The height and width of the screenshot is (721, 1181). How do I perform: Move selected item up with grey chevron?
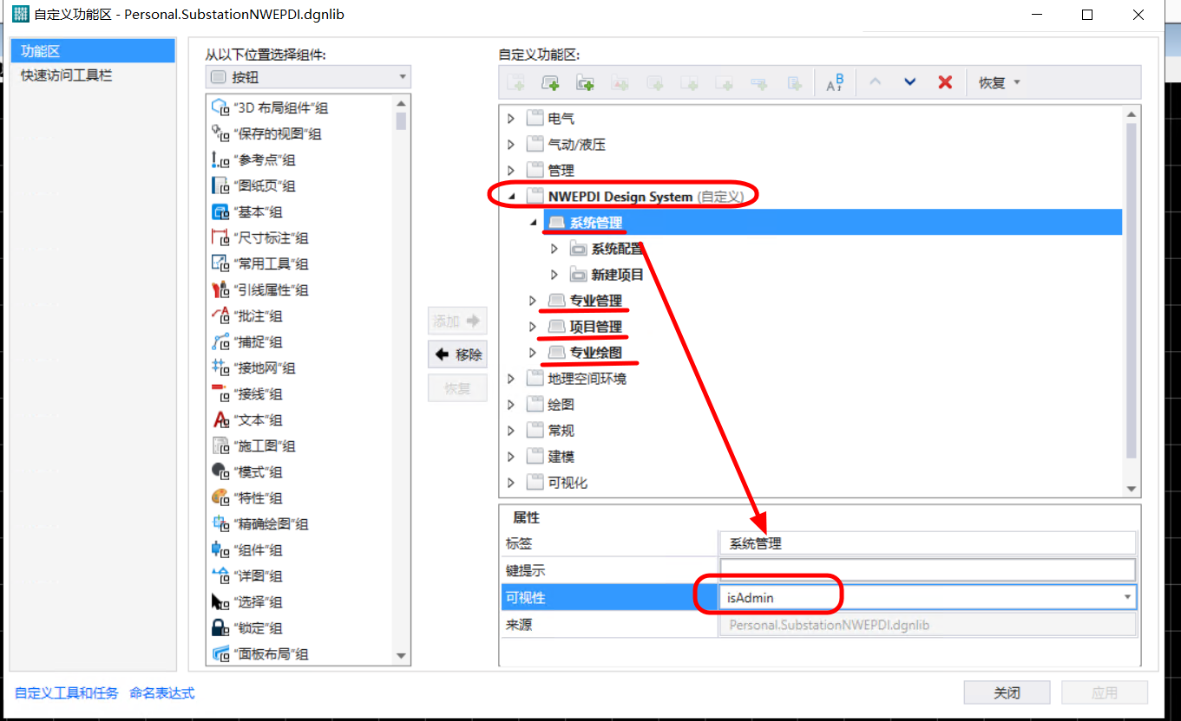pyautogui.click(x=875, y=82)
